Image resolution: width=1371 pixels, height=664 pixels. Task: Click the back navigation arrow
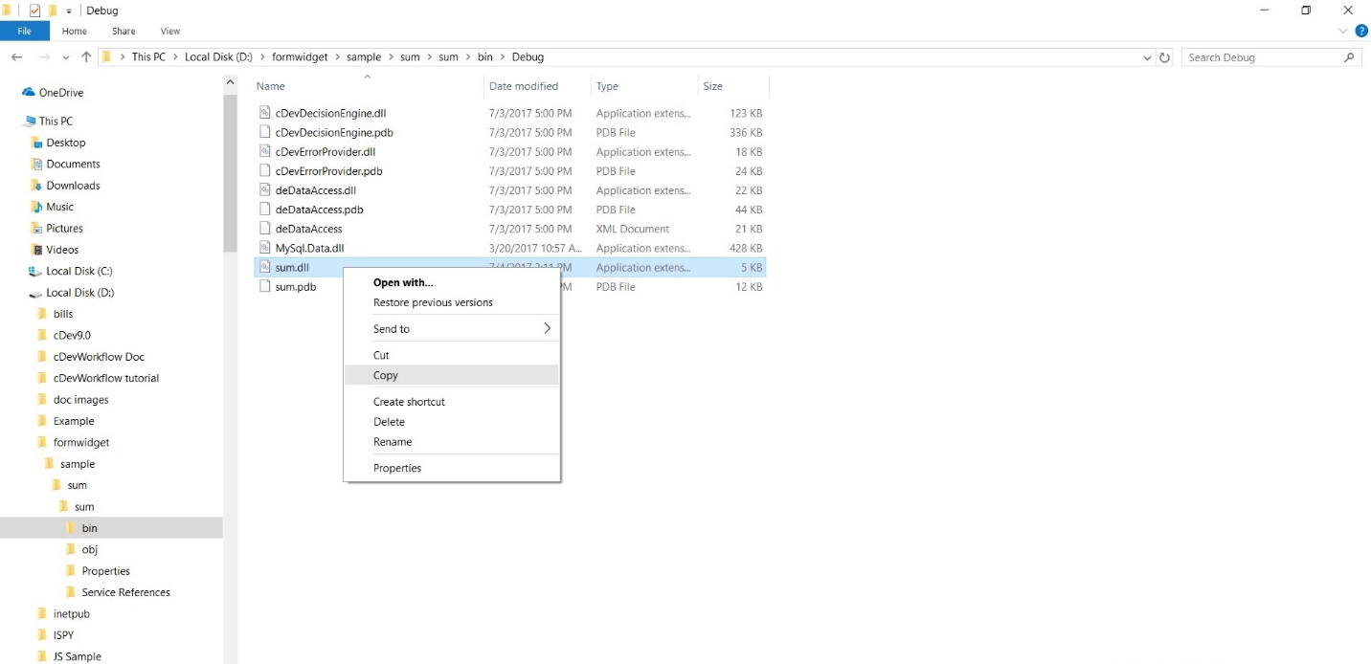click(x=16, y=57)
